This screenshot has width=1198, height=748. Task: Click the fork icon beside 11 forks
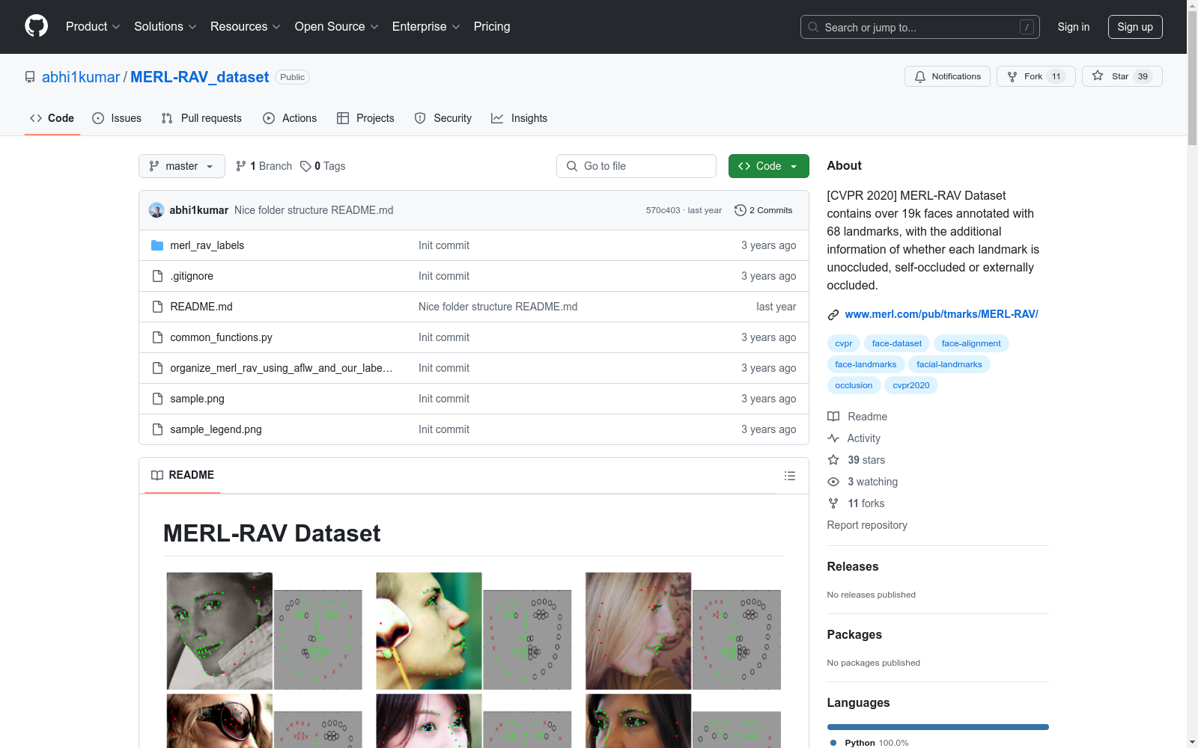click(x=833, y=503)
